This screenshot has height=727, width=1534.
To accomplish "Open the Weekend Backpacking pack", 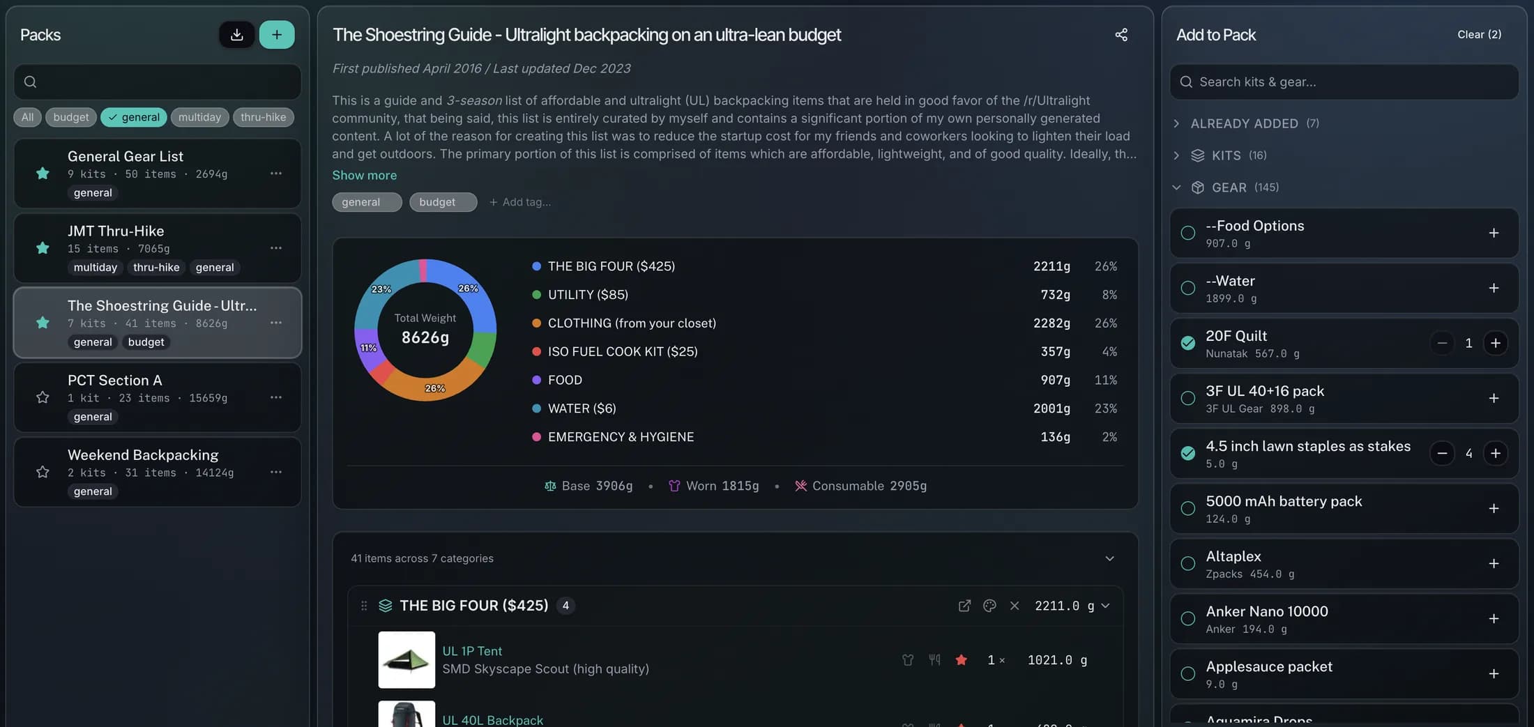I will tap(158, 471).
